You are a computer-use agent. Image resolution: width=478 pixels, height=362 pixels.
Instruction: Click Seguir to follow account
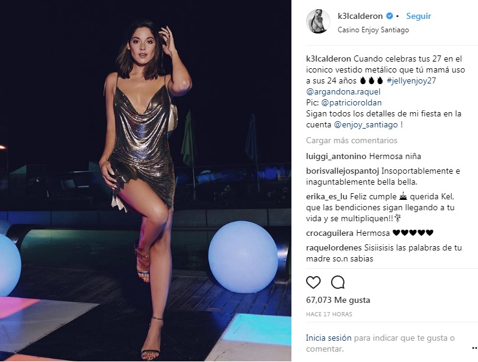click(x=418, y=16)
